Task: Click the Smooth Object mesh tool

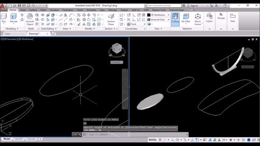Action: 30,19
